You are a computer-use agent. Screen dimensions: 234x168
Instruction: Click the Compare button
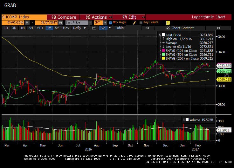tap(63, 17)
